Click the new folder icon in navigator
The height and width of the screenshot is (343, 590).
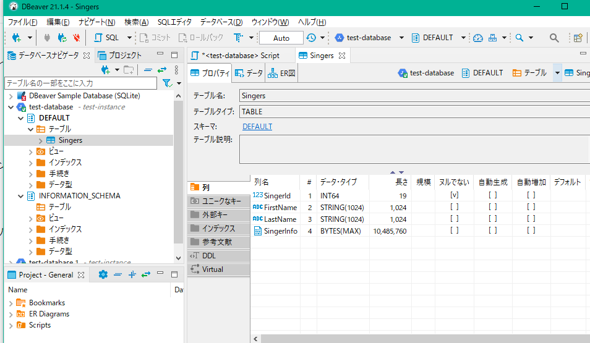(129, 70)
